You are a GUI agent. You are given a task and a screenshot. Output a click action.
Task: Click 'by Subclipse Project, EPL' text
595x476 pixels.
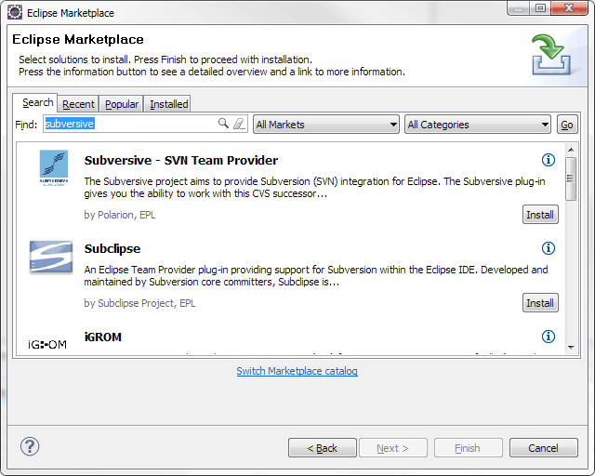139,303
